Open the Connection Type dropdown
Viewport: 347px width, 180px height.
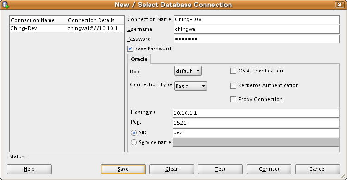[x=191, y=86]
